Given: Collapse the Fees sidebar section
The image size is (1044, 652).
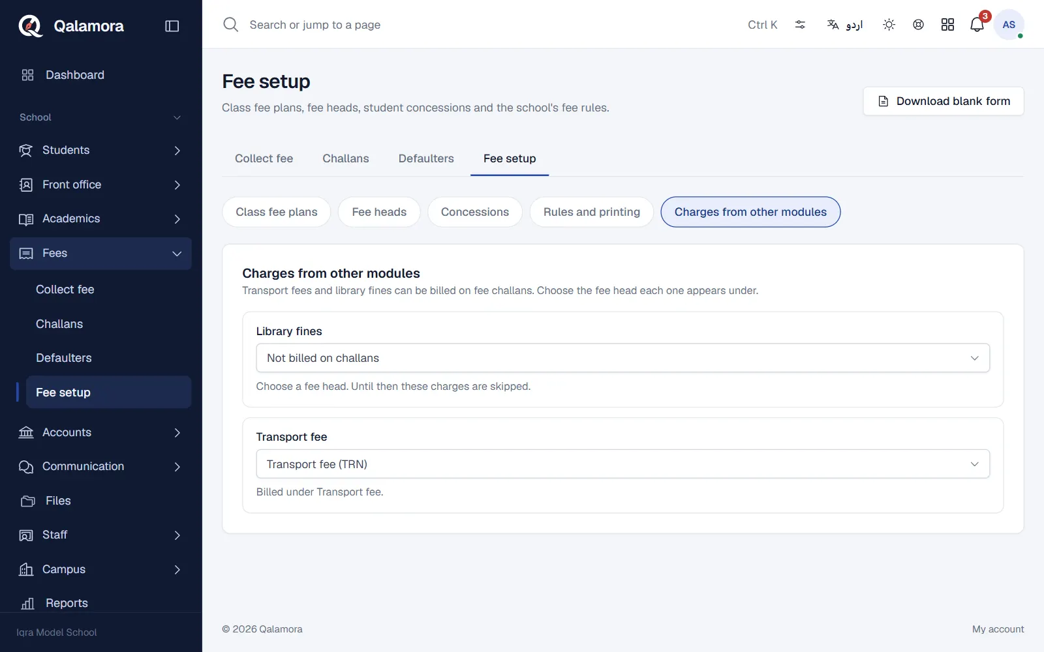Looking at the screenshot, I should point(101,253).
